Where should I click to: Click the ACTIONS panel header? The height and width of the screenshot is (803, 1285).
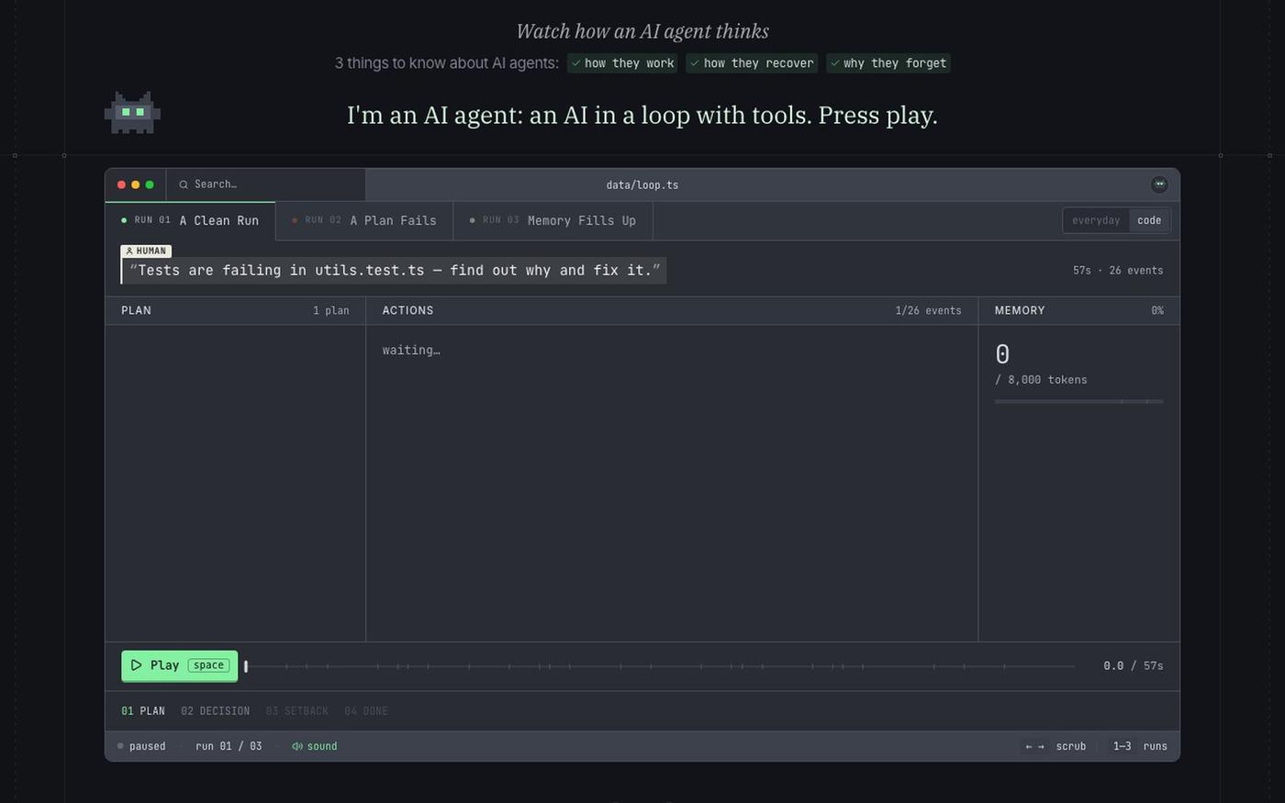[672, 310]
